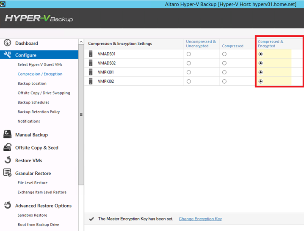
Task: Open Backup Schedules
Action: [33, 103]
